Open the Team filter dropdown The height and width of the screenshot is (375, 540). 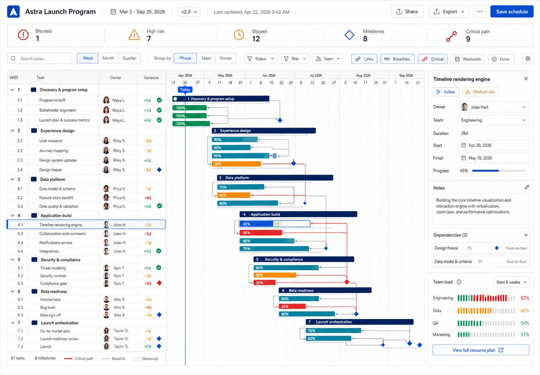[x=328, y=59]
